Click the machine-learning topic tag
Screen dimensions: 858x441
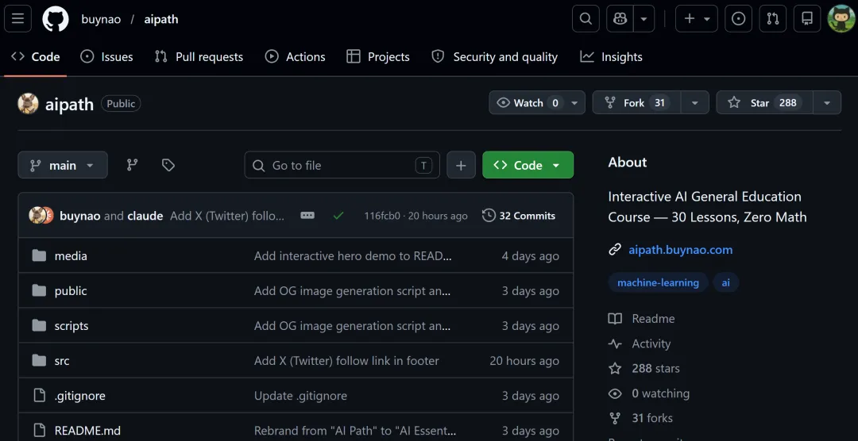[658, 282]
